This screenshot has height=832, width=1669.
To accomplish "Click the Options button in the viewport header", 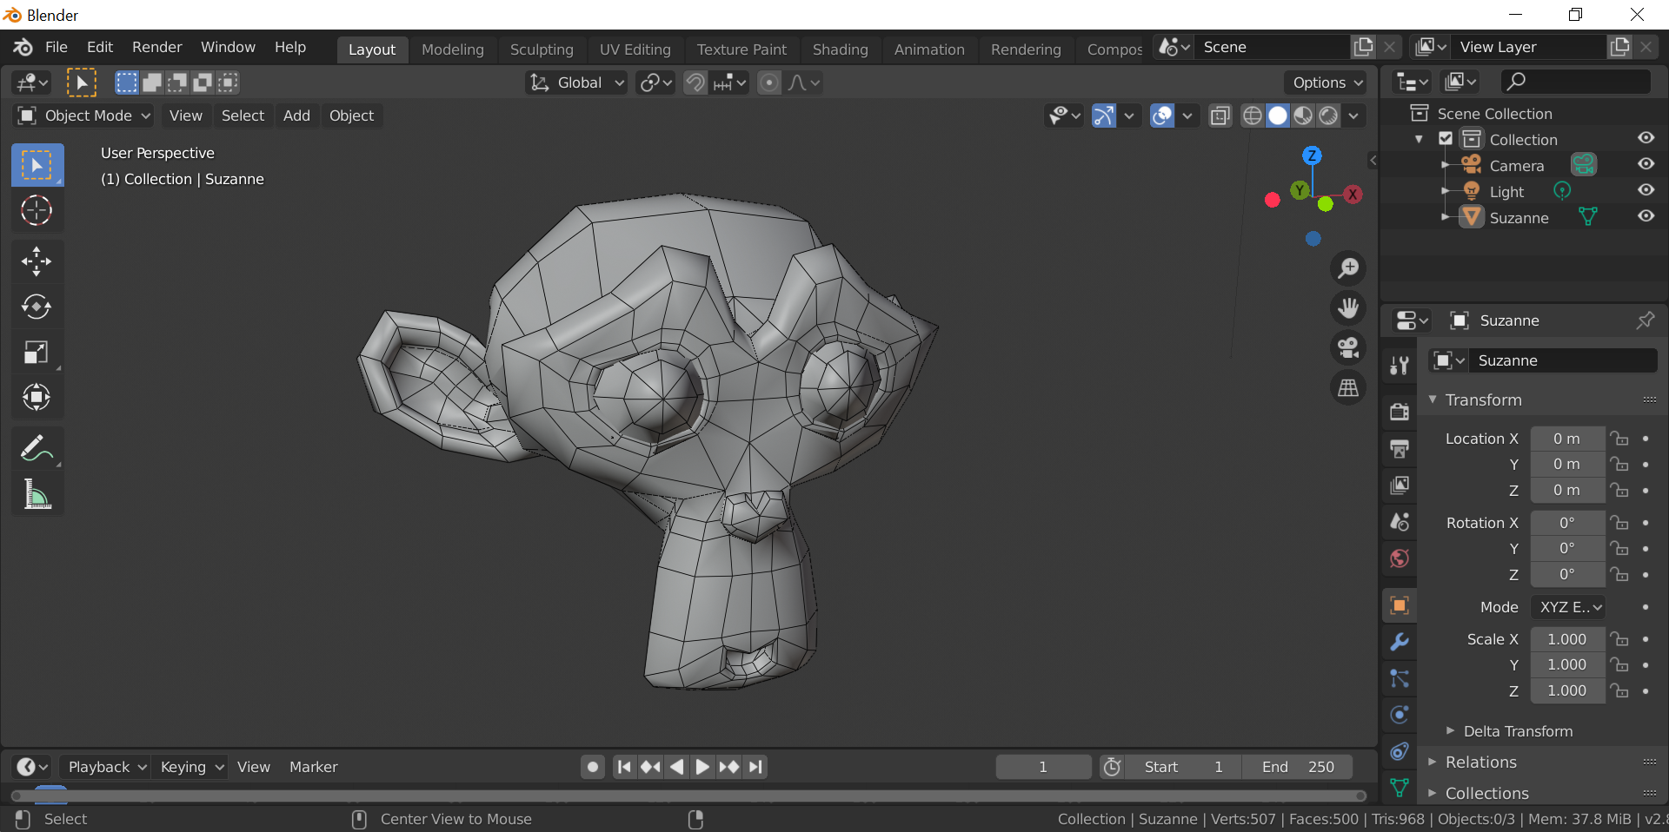I will [x=1323, y=83].
